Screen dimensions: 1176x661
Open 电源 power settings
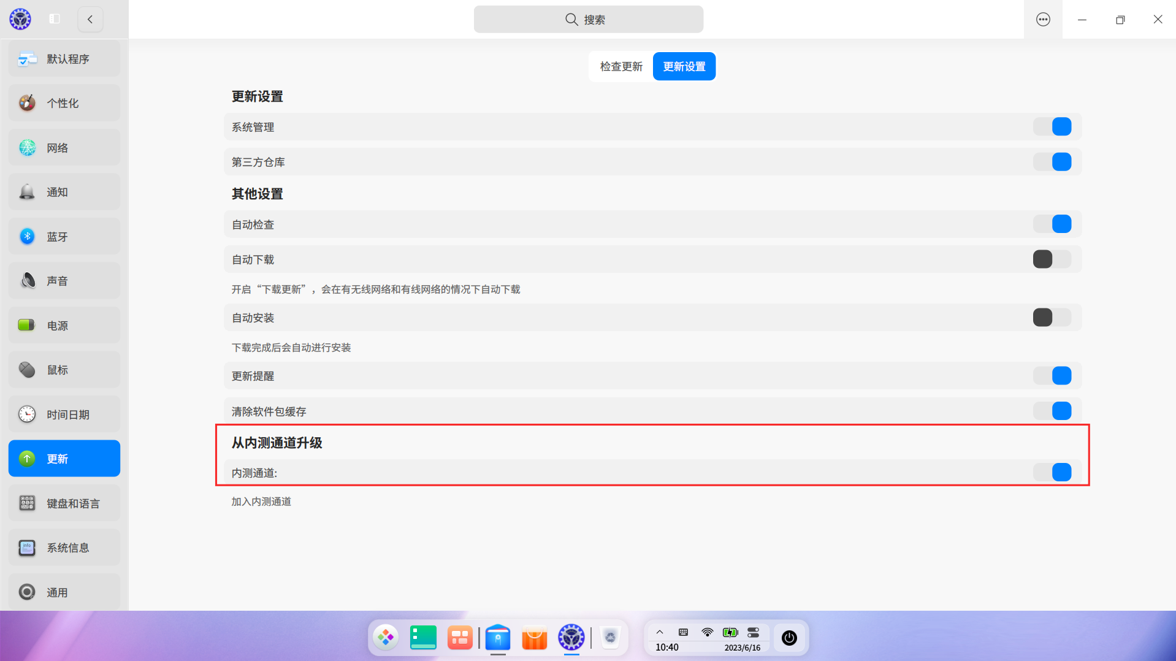64,326
